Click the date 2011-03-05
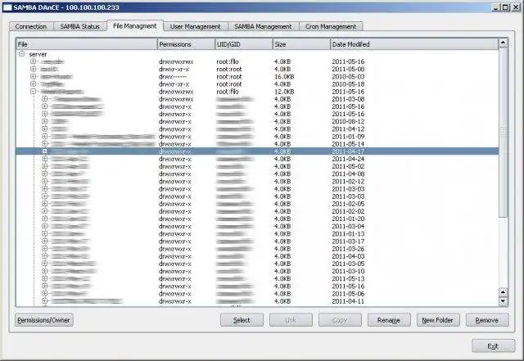 [348, 264]
